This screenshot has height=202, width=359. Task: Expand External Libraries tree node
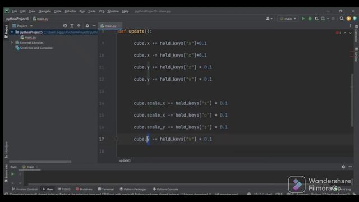coord(12,43)
